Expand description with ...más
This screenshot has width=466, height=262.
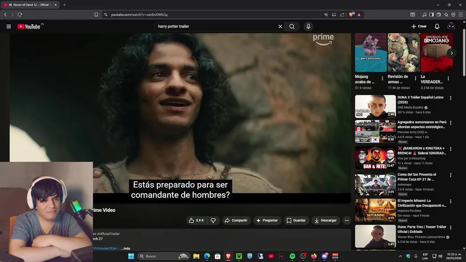coord(125,248)
